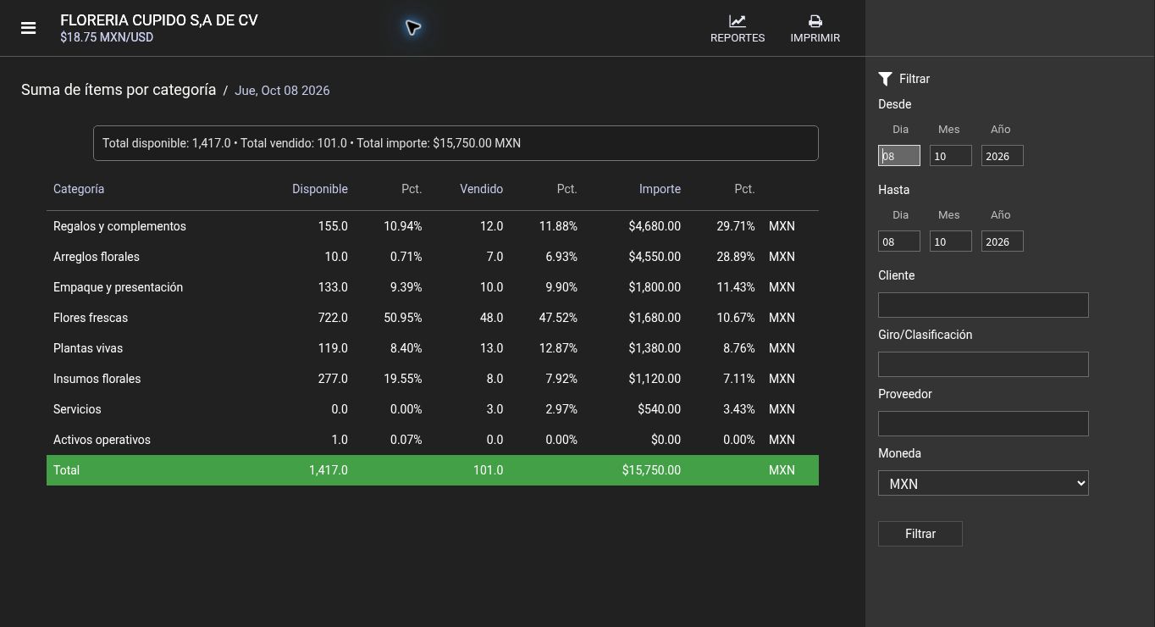Click the Giro/Clasificación input field
The width and height of the screenshot is (1155, 627).
pyautogui.click(x=983, y=364)
